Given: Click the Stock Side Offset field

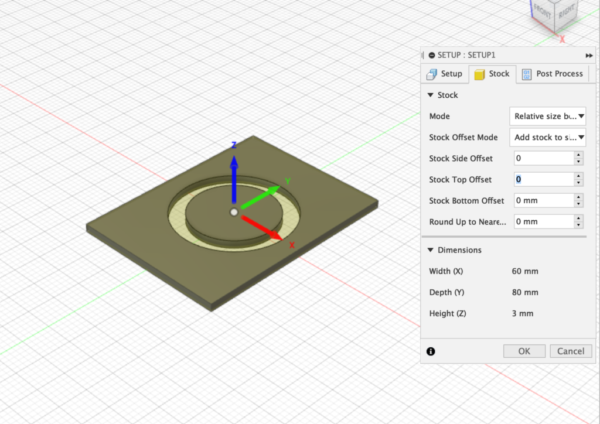Looking at the screenshot, I should pyautogui.click(x=544, y=158).
